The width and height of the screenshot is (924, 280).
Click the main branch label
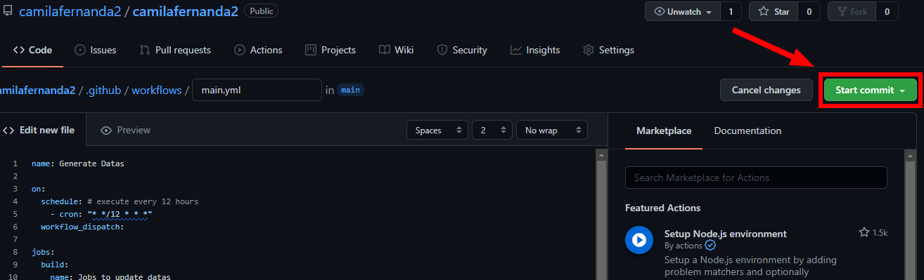(350, 90)
